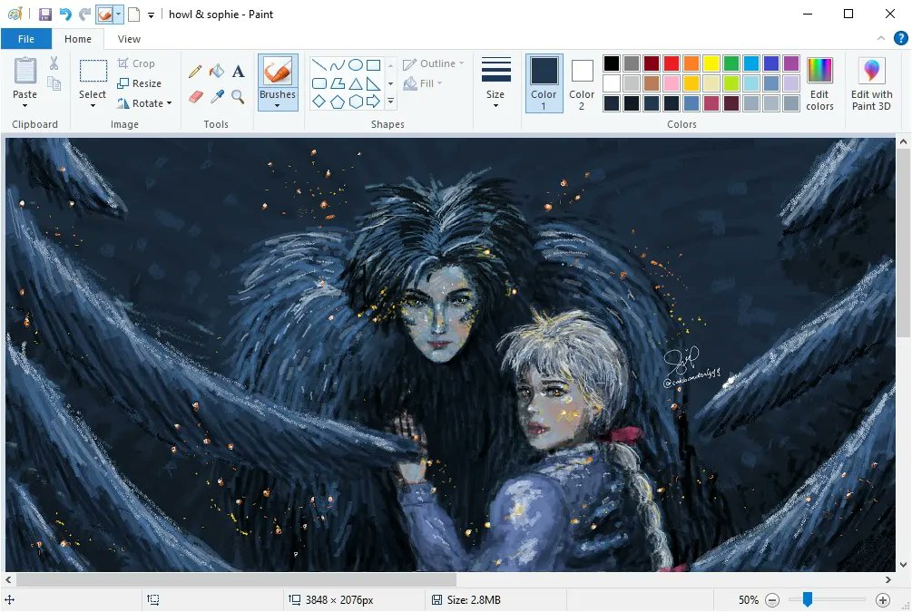Select the Magnifier tool
912x612 pixels.
tap(238, 96)
